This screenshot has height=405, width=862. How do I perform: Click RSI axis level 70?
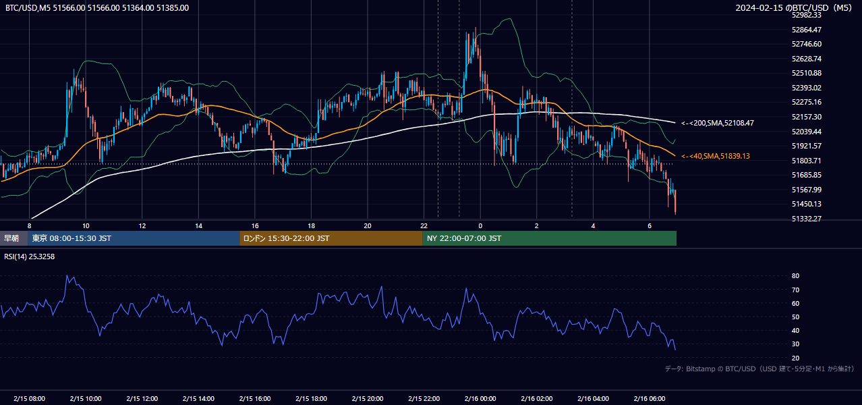click(x=795, y=290)
